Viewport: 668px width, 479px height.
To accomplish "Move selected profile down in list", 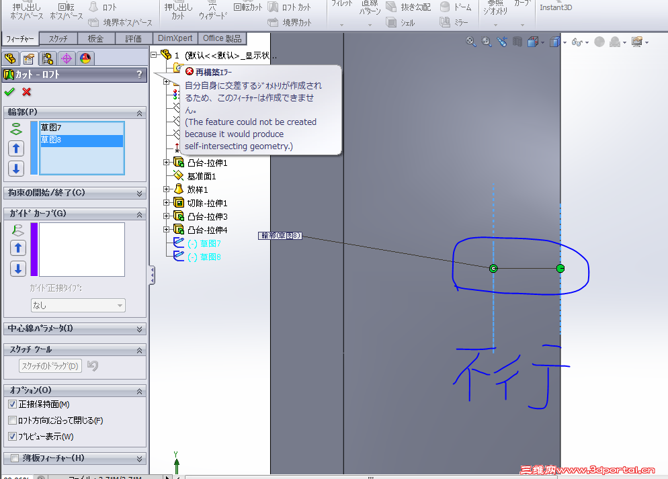I will point(16,168).
